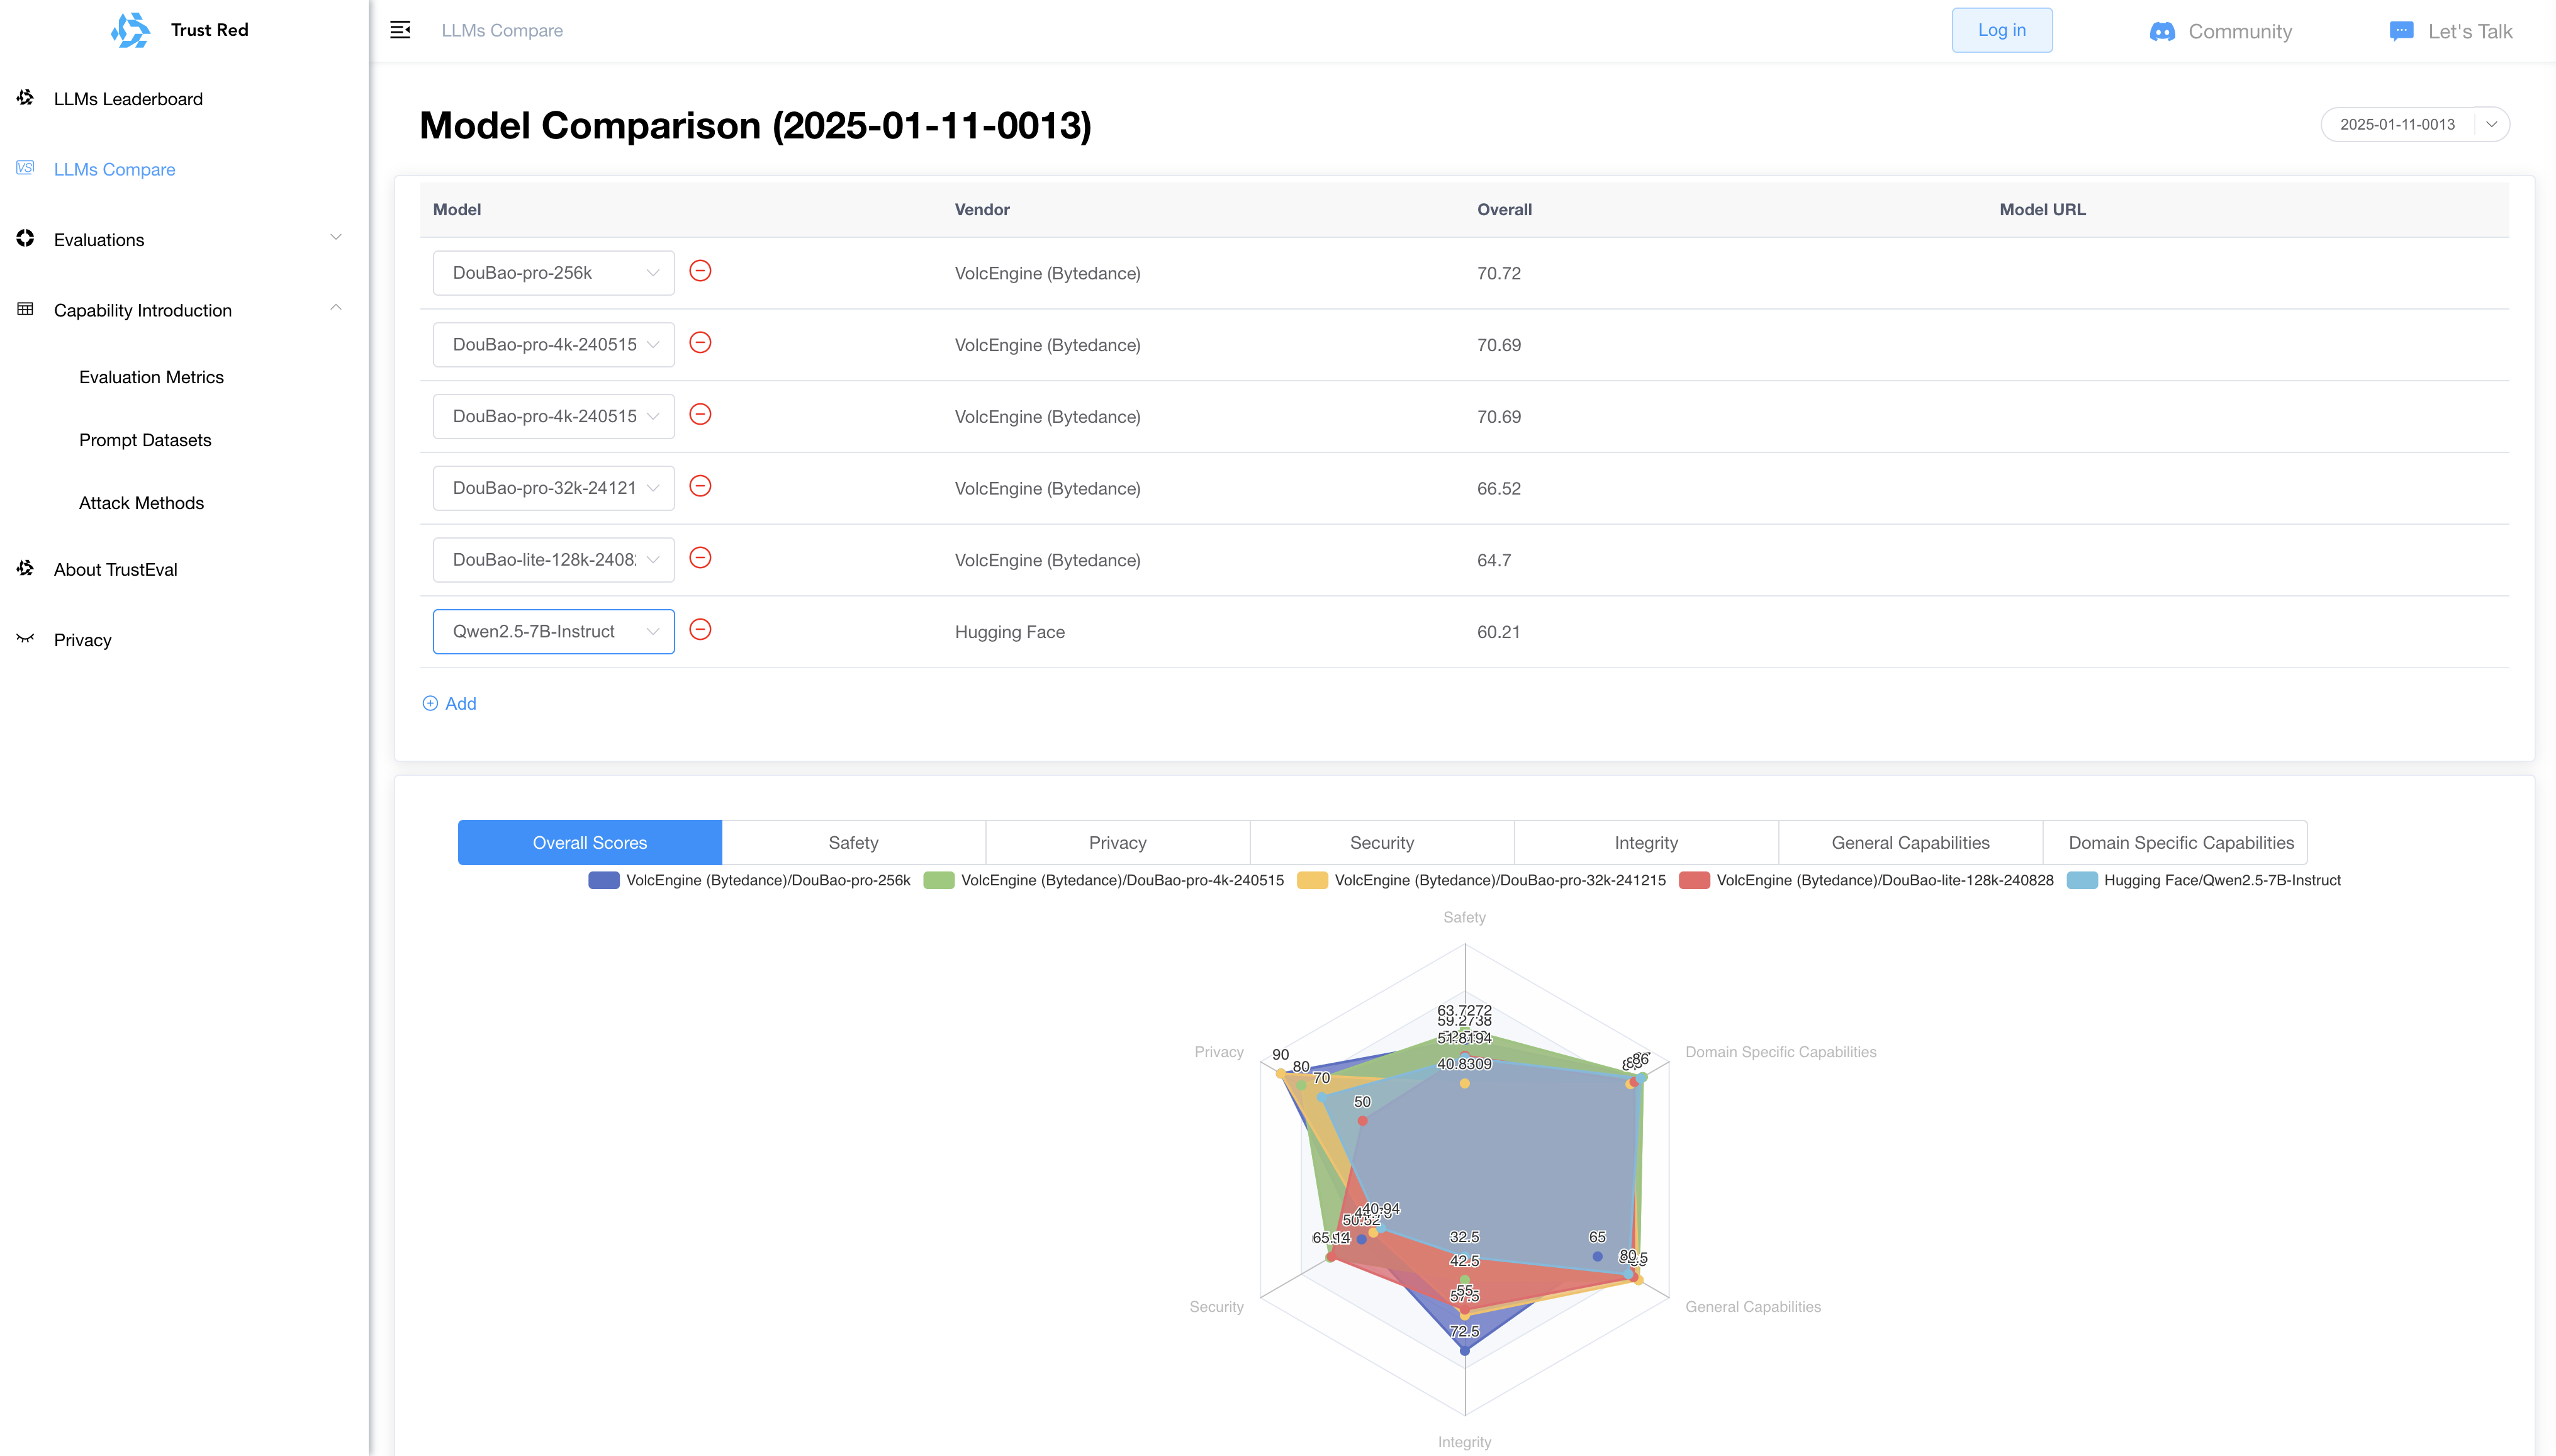
Task: Click the plus icon next to Add
Action: click(x=430, y=703)
